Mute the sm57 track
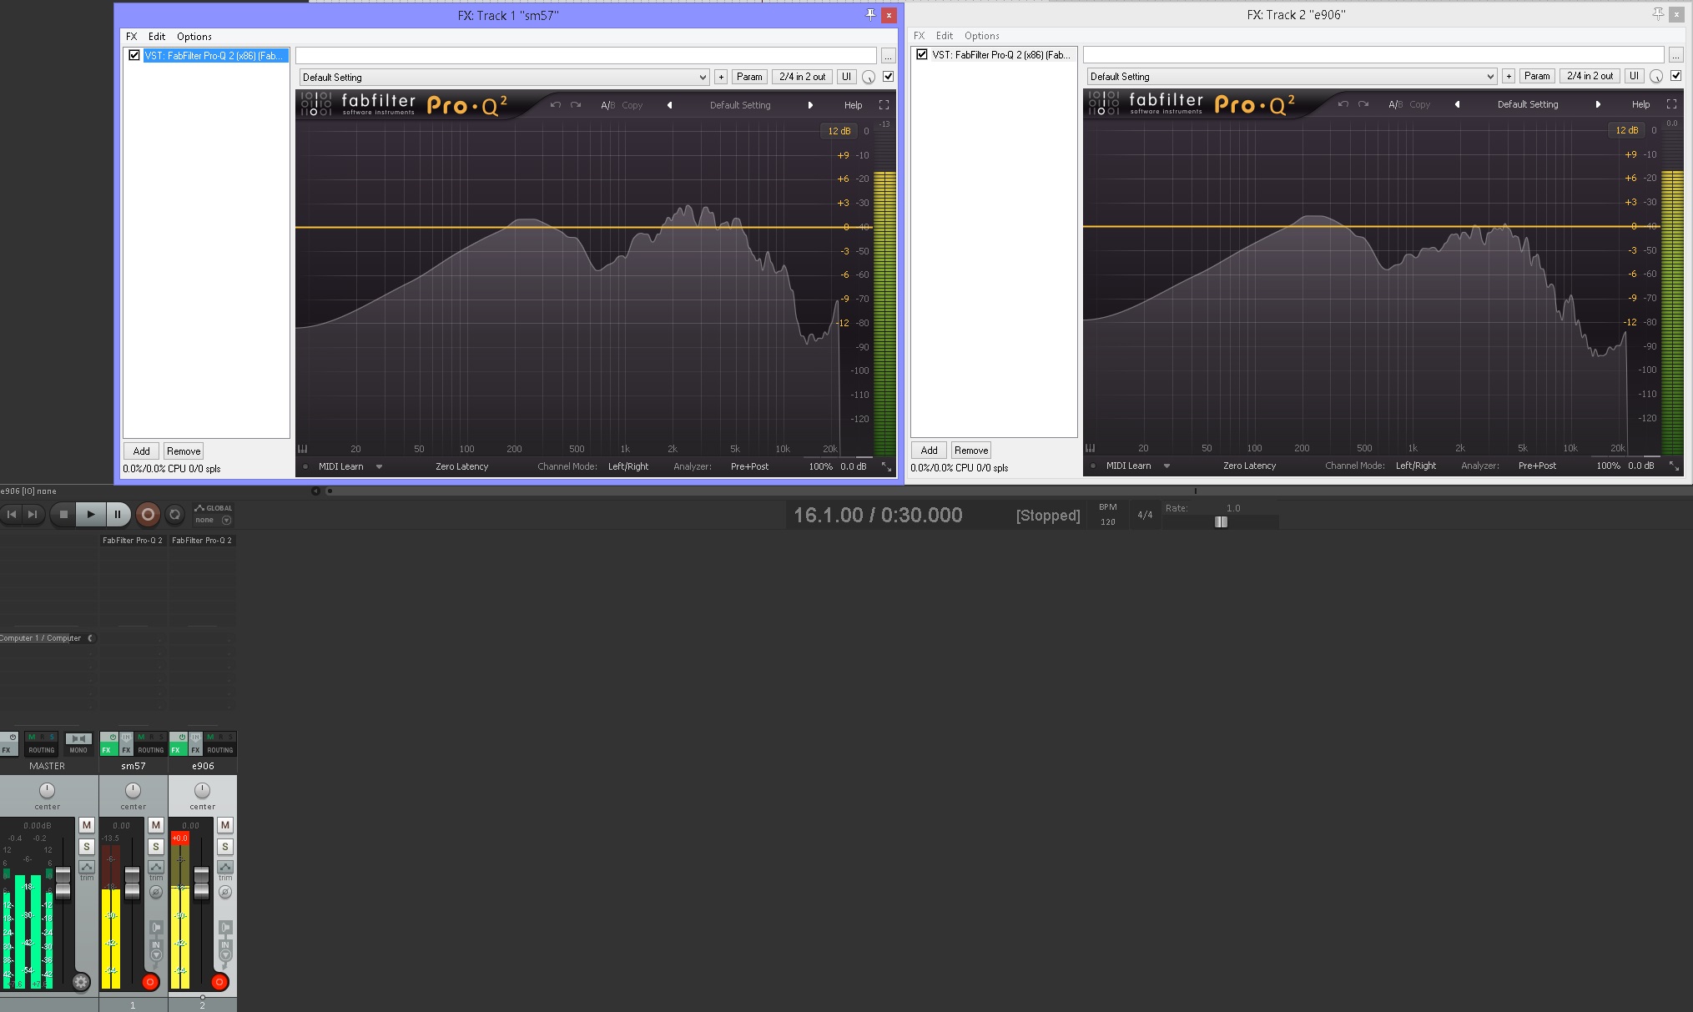Viewport: 1693px width, 1012px height. coord(155,825)
